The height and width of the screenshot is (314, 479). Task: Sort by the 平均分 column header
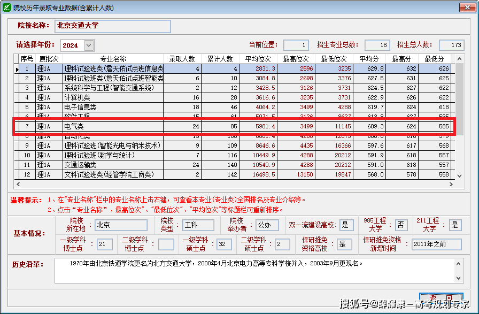click(369, 59)
